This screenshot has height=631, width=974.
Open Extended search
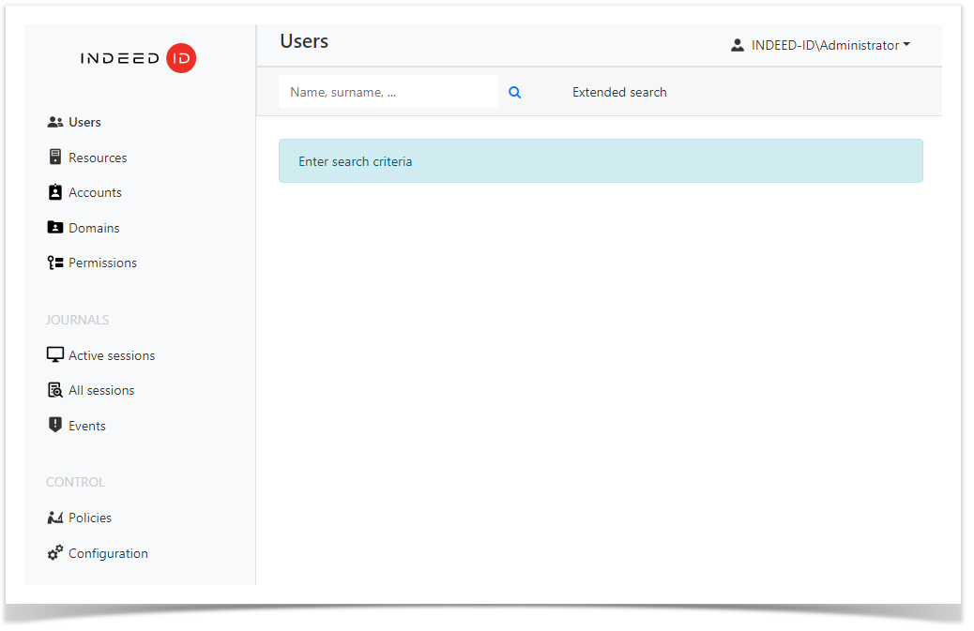pos(619,92)
